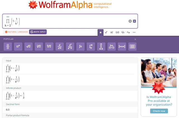179x118 pixels.
Task: Open the function plot symbols tab
Action: [x=123, y=33]
